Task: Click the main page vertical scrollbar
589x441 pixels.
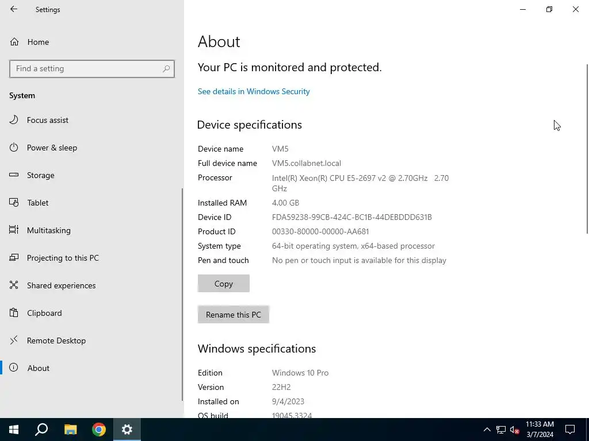Action: pos(587,149)
